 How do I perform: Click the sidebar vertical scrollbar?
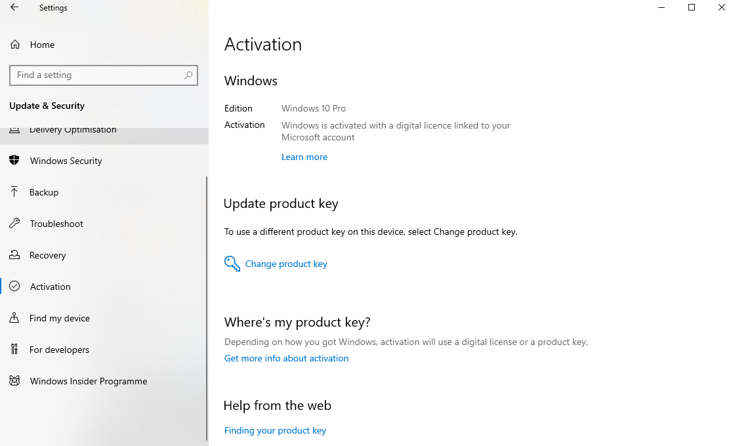pyautogui.click(x=207, y=308)
